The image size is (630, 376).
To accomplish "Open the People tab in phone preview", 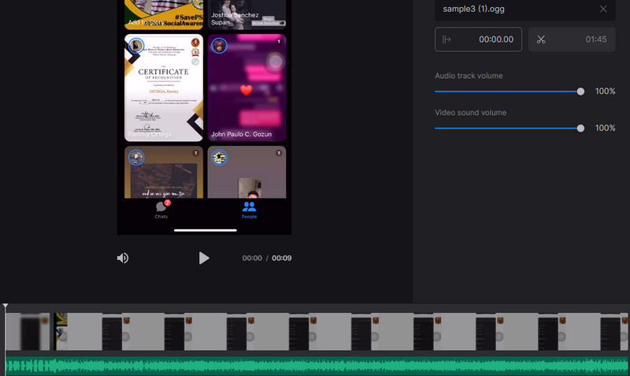I will 249,210.
